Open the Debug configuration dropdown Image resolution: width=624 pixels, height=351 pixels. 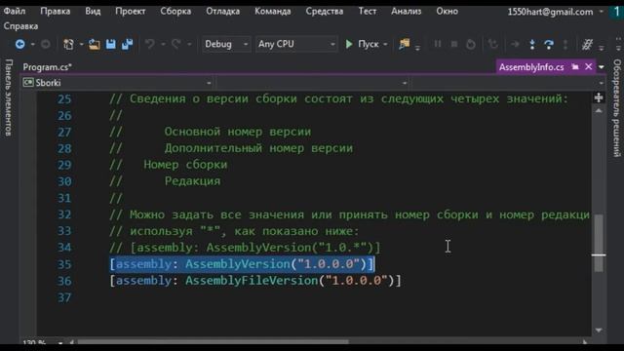click(x=226, y=44)
